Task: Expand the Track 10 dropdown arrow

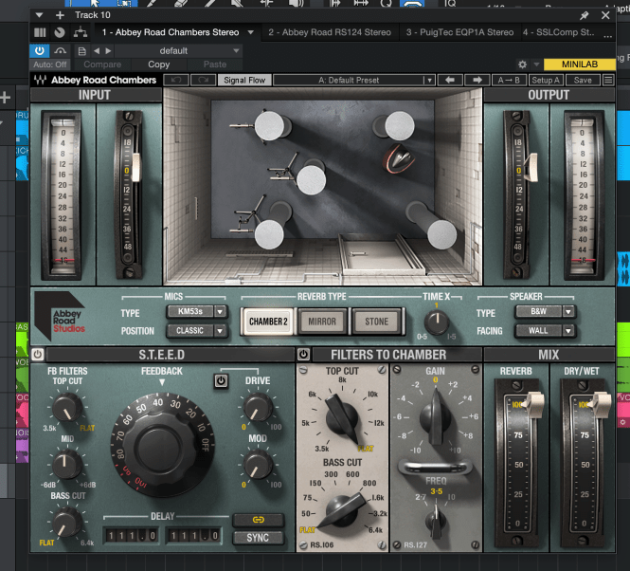Action: (39, 15)
